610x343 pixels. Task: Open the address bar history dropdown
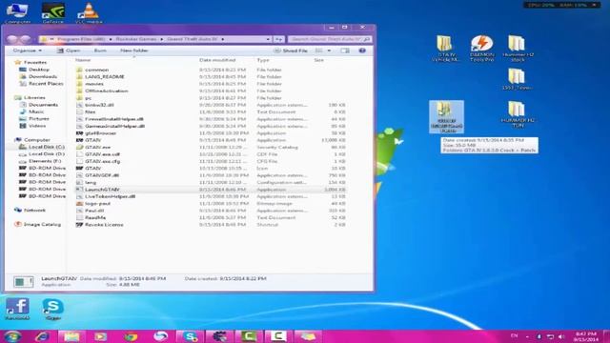(x=268, y=39)
